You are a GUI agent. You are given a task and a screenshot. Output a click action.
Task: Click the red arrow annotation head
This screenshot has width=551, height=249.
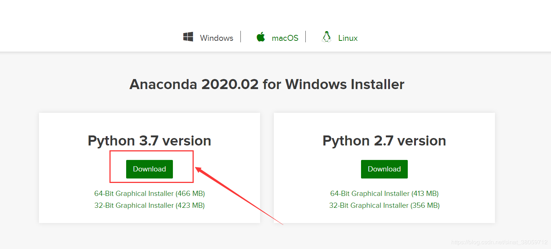(199, 170)
